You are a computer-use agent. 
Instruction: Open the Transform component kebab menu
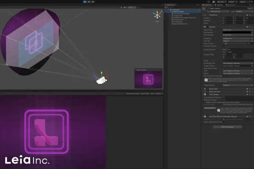[252, 15]
